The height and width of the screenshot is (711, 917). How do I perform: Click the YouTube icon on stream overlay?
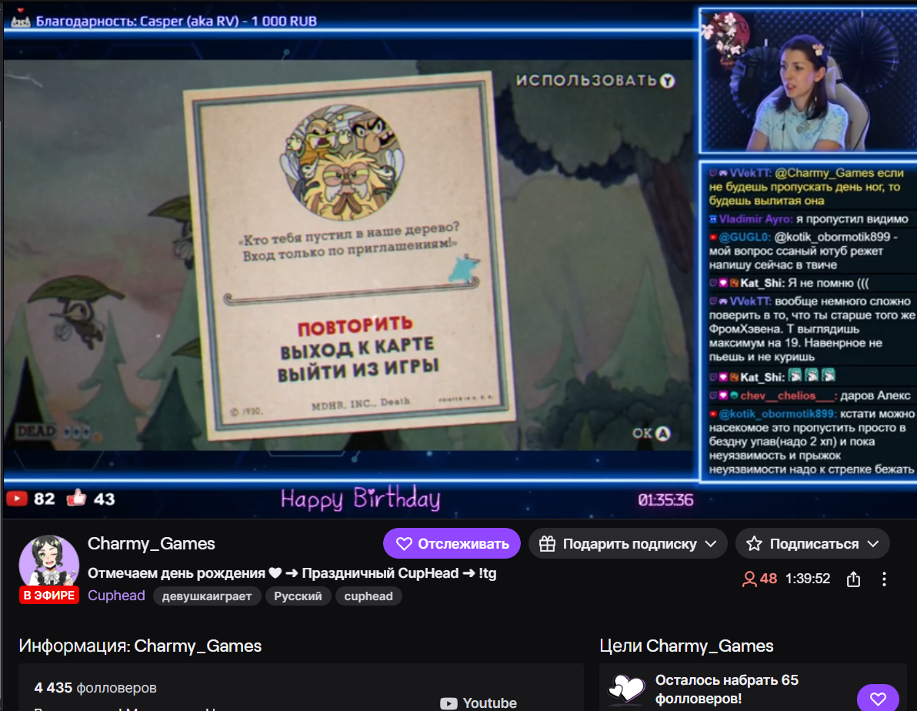pyautogui.click(x=17, y=499)
